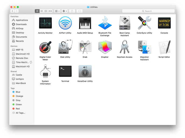Switch to Cover Flow view
185x138 pixels.
[50, 11]
